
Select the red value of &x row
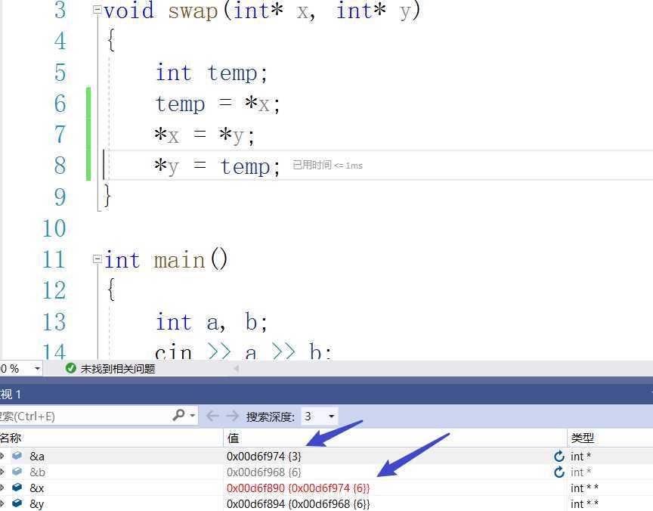tap(299, 488)
